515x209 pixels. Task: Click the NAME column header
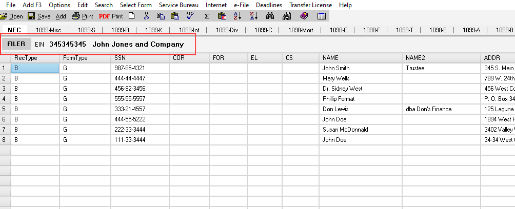(330, 58)
